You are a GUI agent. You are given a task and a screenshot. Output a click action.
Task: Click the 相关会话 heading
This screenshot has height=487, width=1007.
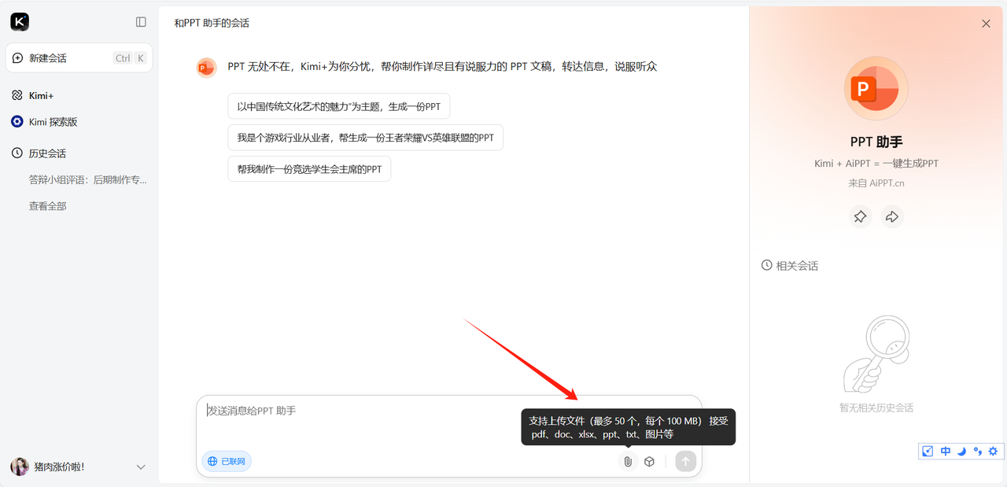tap(797, 266)
